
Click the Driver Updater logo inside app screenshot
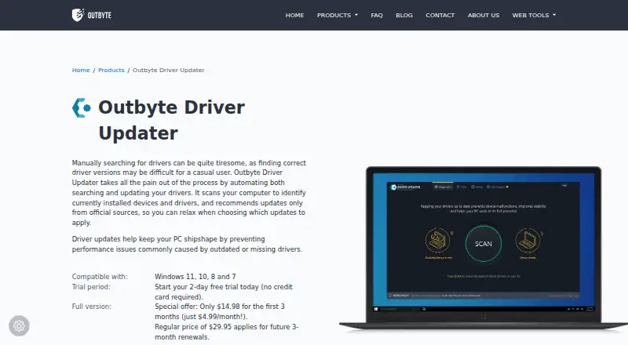405,187
